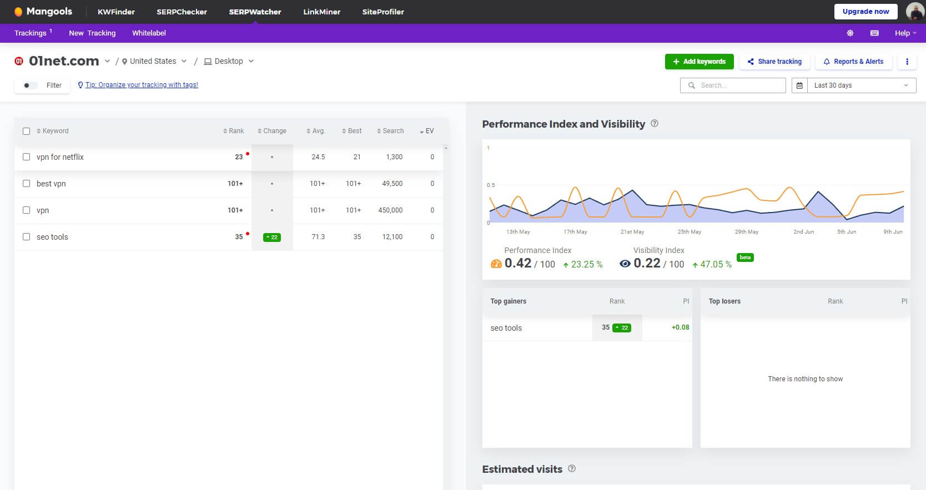Sort table by Keyword column
This screenshot has width=926, height=490.
(x=53, y=131)
